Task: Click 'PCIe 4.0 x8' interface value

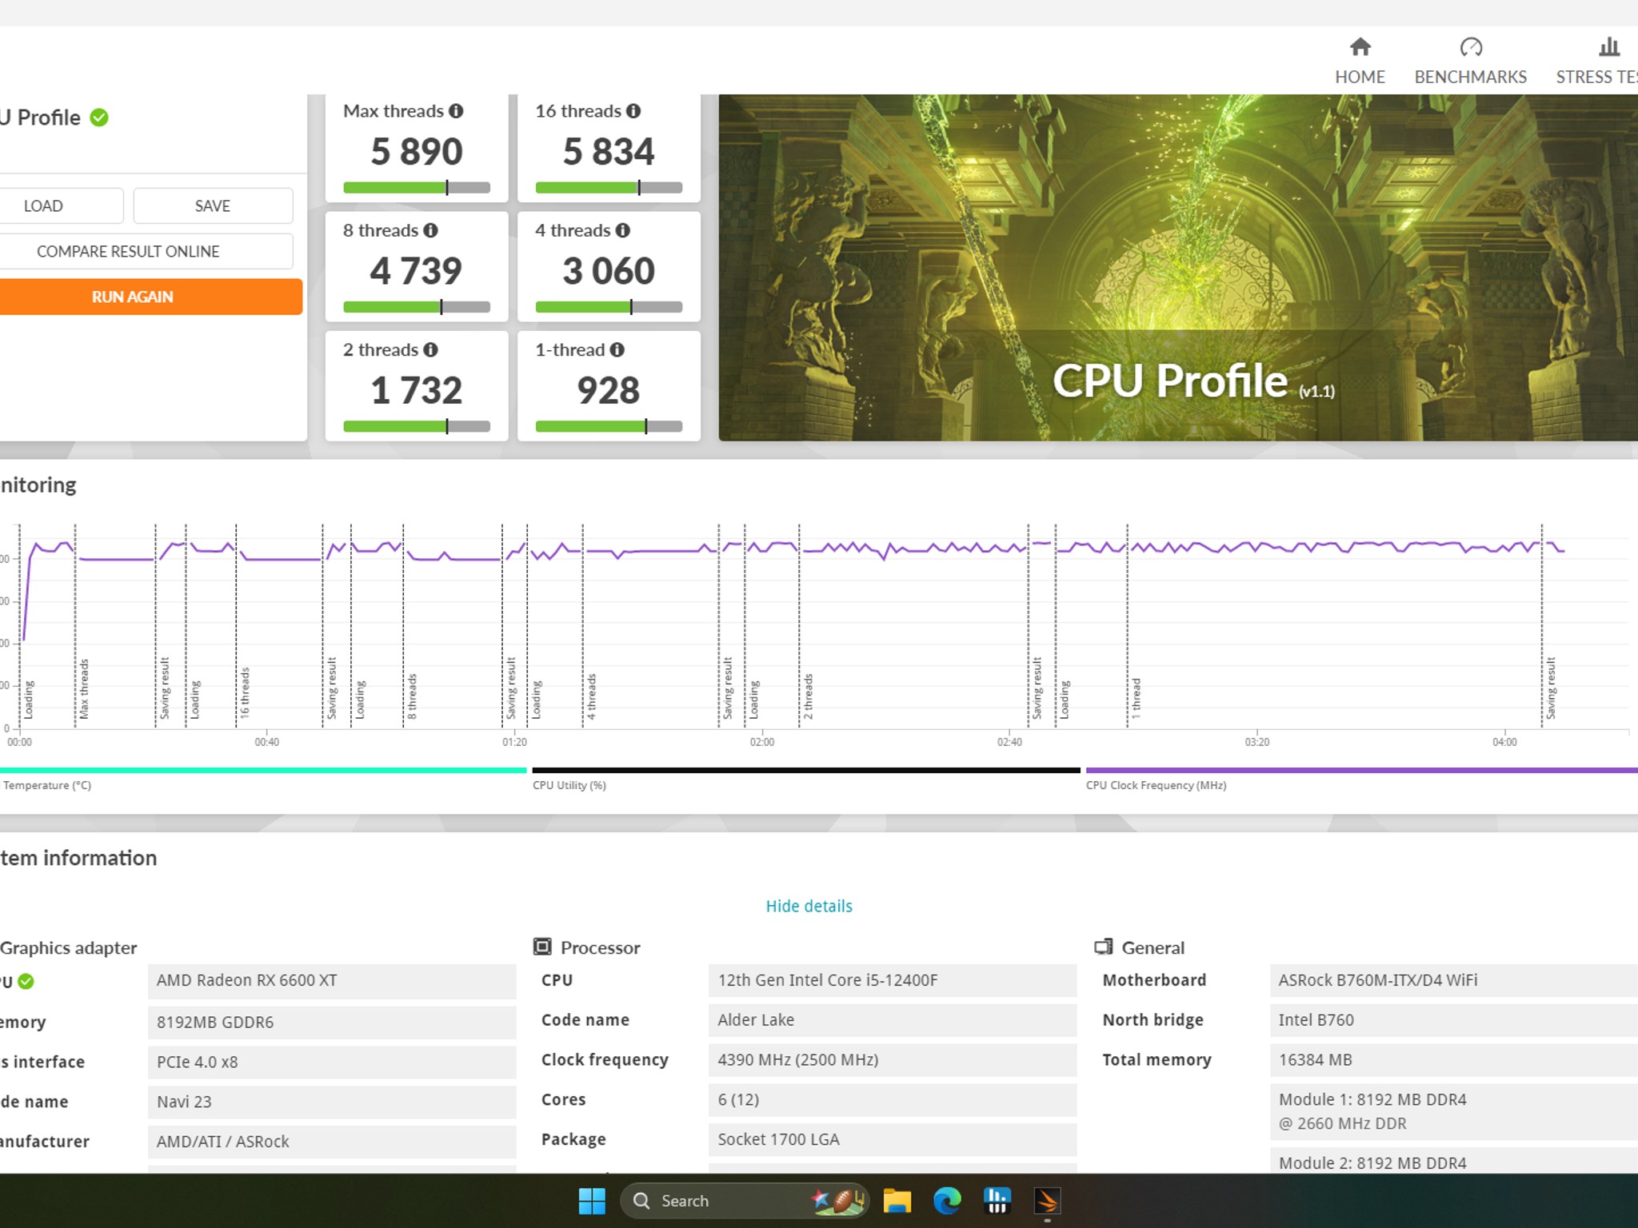Action: pyautogui.click(x=332, y=1063)
